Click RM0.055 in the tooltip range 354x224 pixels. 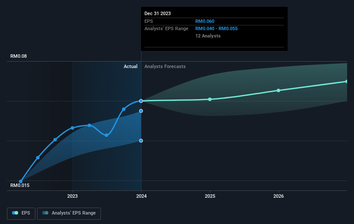(228, 29)
